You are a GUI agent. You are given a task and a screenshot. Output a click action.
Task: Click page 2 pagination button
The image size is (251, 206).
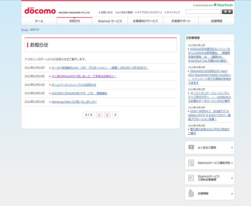pos(115,115)
